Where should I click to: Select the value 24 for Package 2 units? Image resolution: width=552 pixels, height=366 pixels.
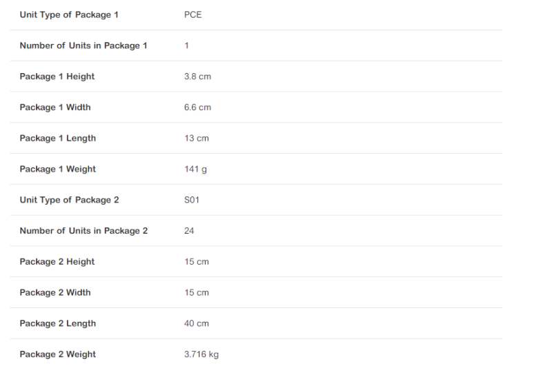[x=189, y=231]
